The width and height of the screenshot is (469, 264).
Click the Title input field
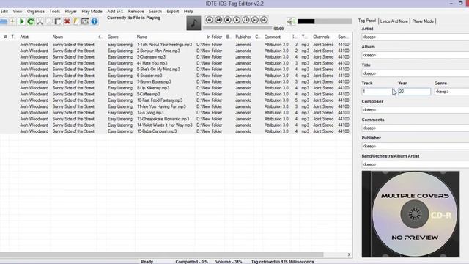(x=416, y=73)
